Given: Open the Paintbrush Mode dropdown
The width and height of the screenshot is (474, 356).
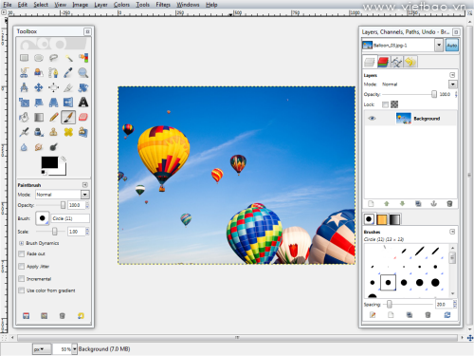Looking at the screenshot, I should click(84, 195).
